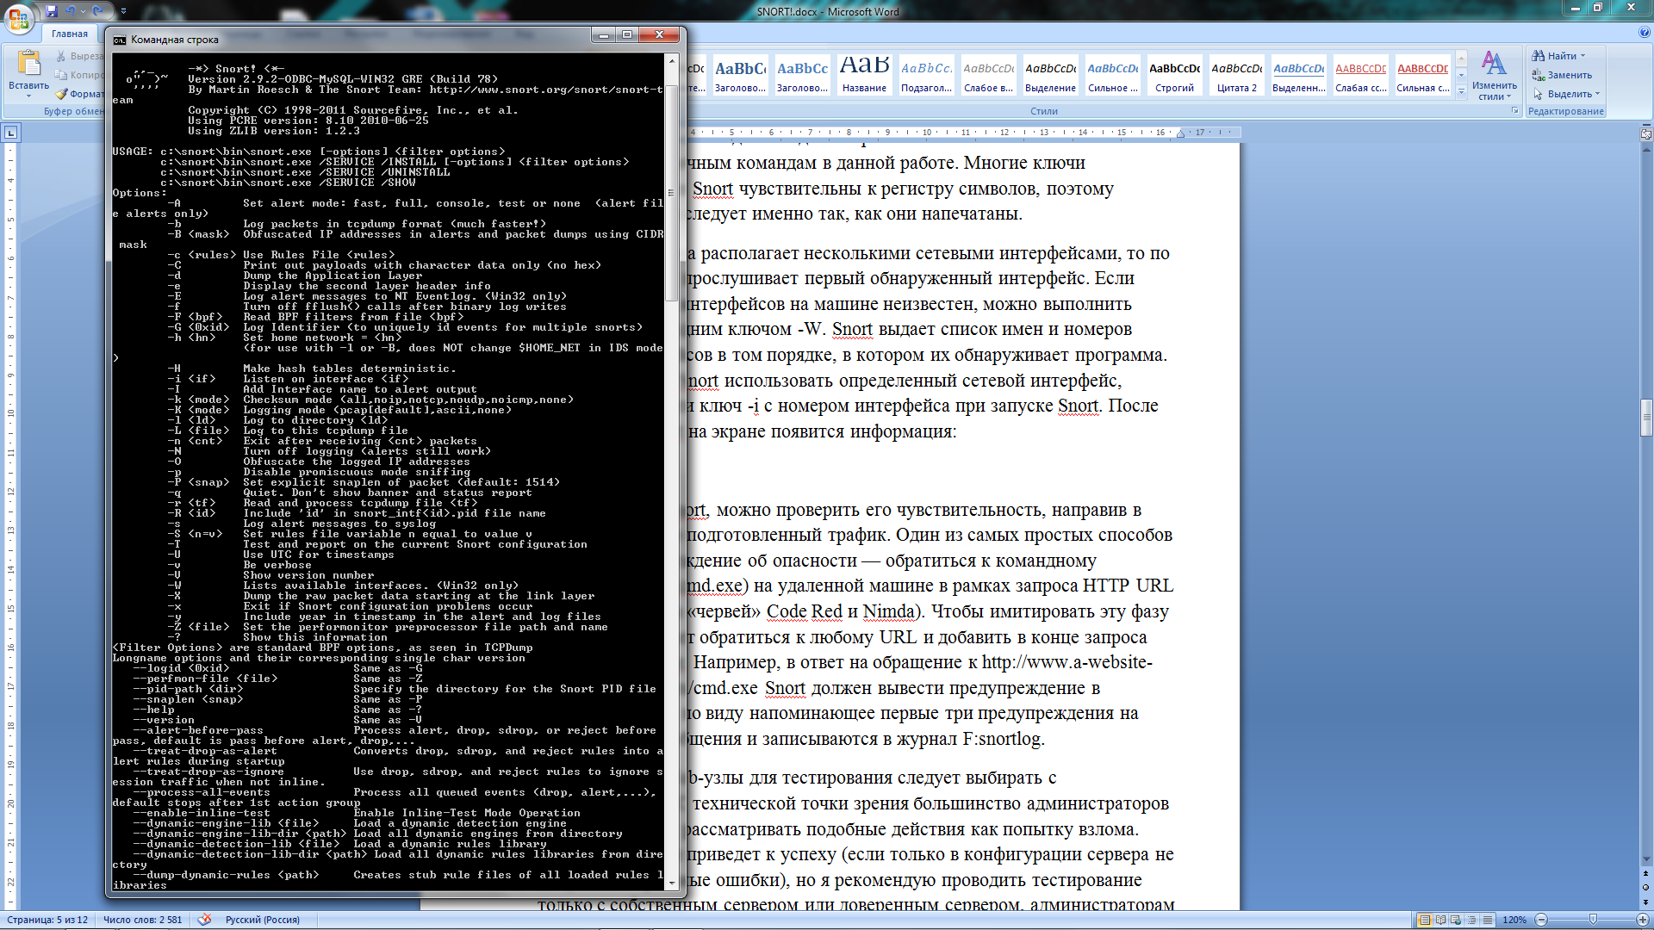
Task: Click the Next Page double-arrow button
Action: pyautogui.click(x=1645, y=901)
